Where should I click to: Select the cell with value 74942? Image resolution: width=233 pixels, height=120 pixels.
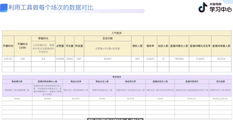pos(17,99)
